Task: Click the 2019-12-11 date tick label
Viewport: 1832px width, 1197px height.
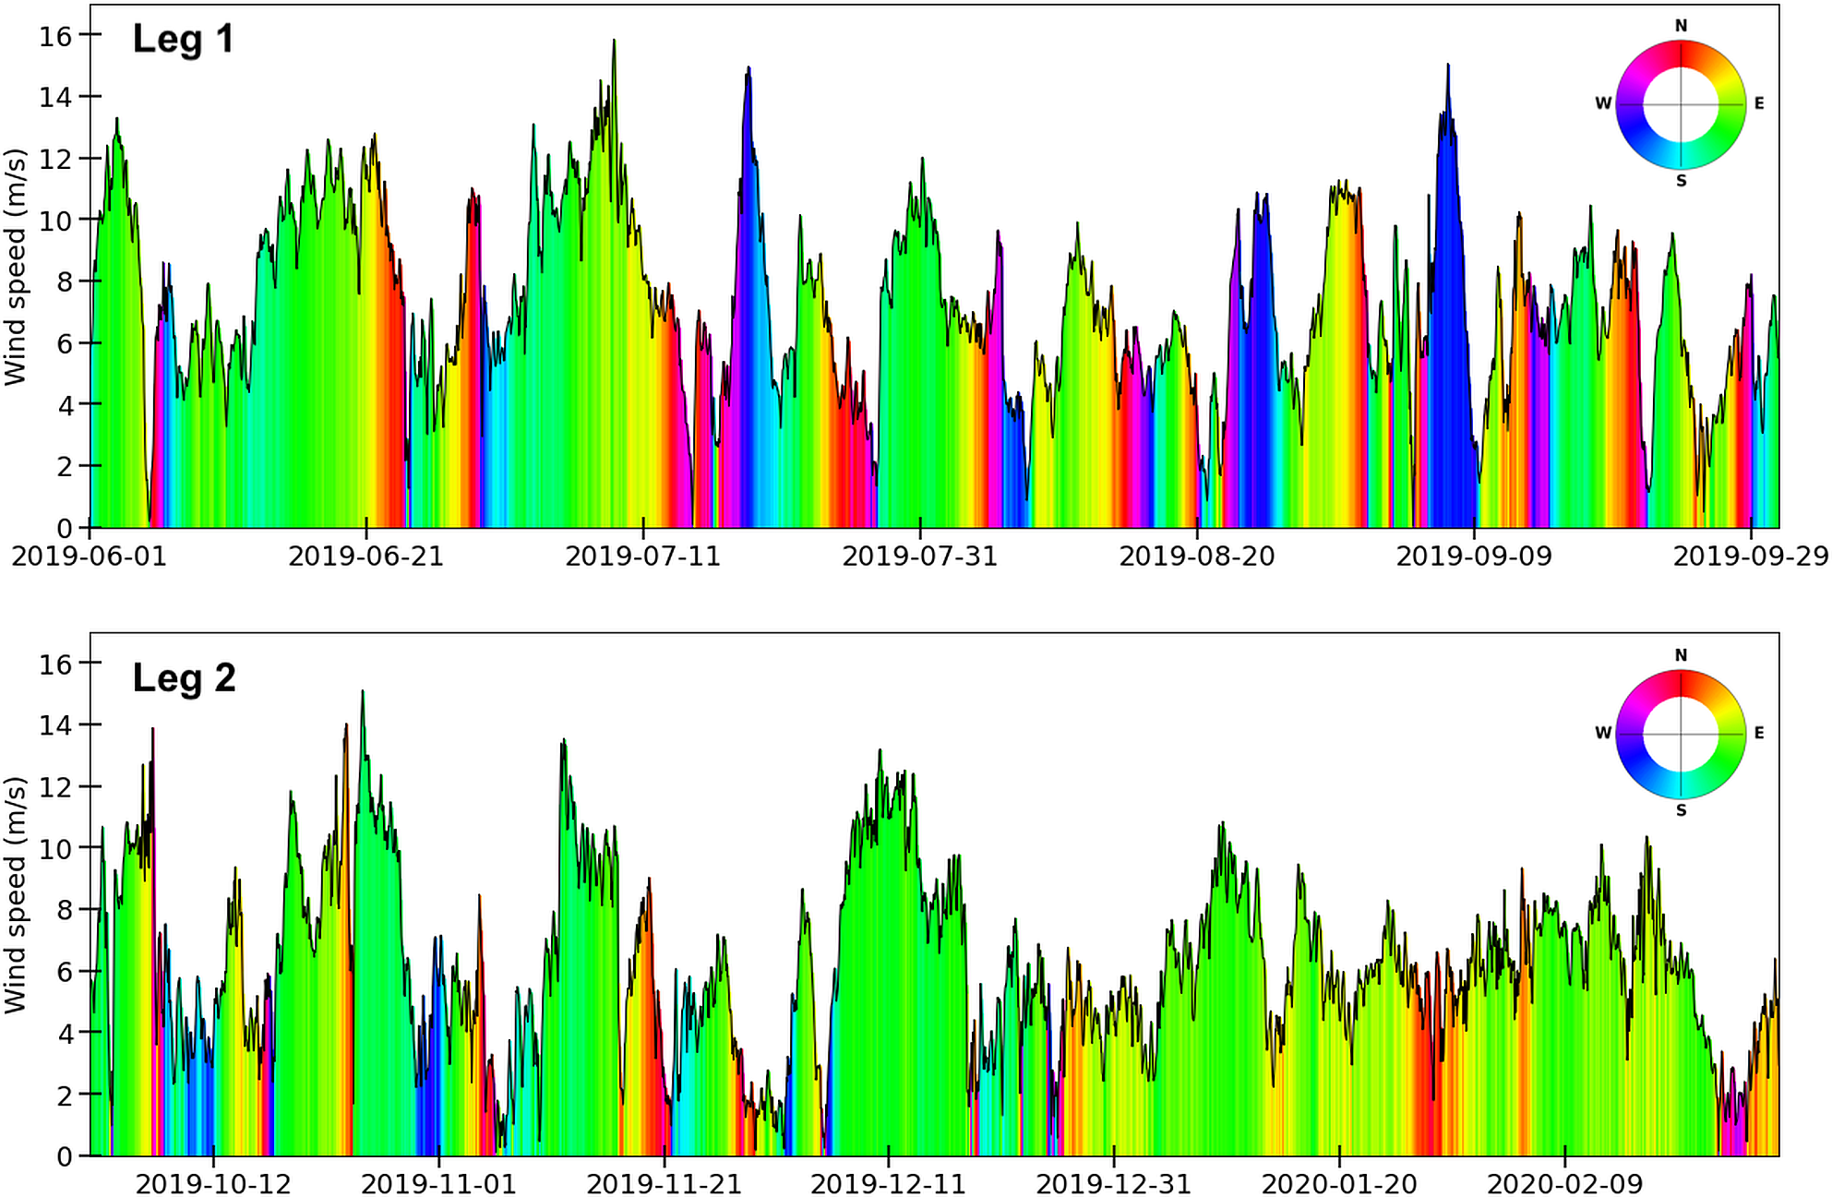Action: coord(888,1184)
